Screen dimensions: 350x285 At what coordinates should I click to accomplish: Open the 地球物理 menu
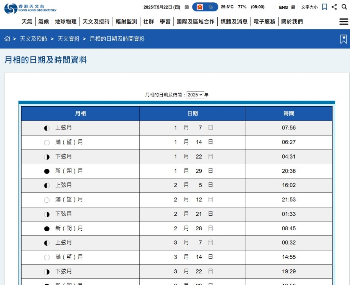pos(66,22)
